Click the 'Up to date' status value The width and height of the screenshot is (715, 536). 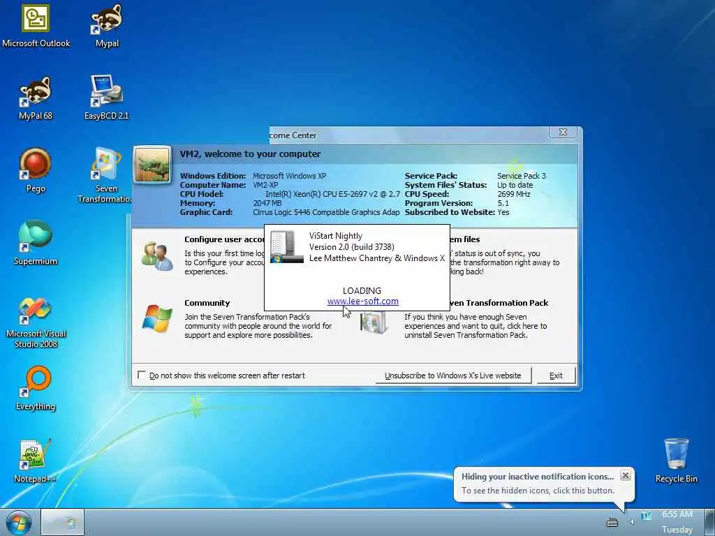(x=515, y=184)
